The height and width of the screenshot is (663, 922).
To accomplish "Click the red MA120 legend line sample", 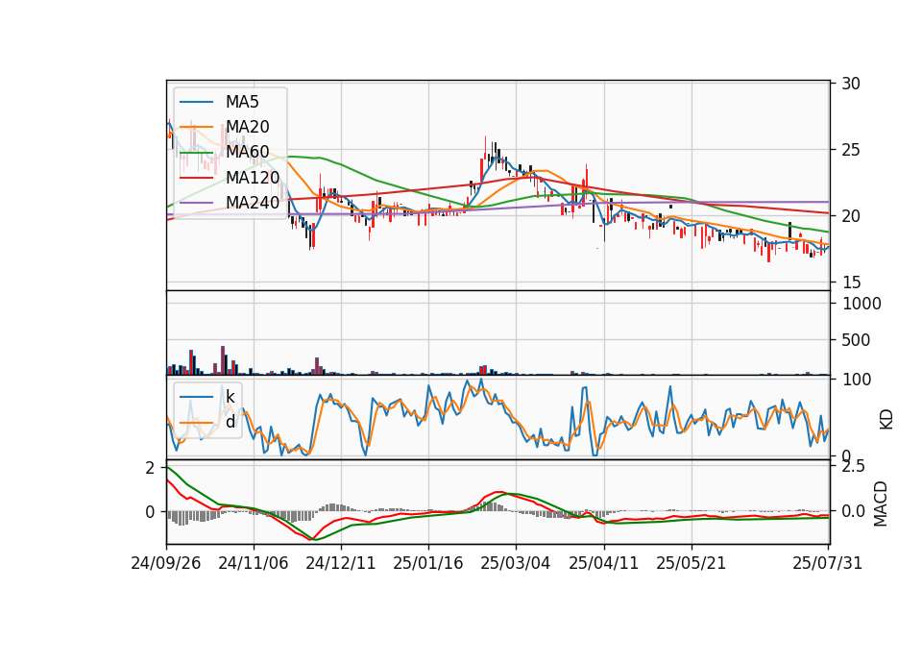I will [x=196, y=178].
